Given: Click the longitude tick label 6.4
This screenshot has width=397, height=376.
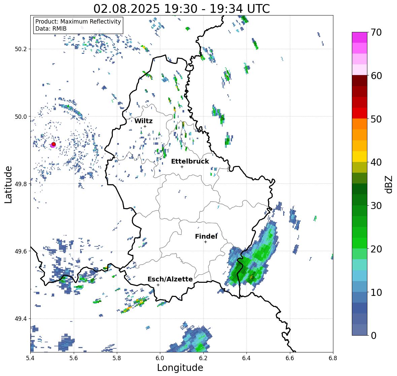Looking at the screenshot, I should pos(246,358).
